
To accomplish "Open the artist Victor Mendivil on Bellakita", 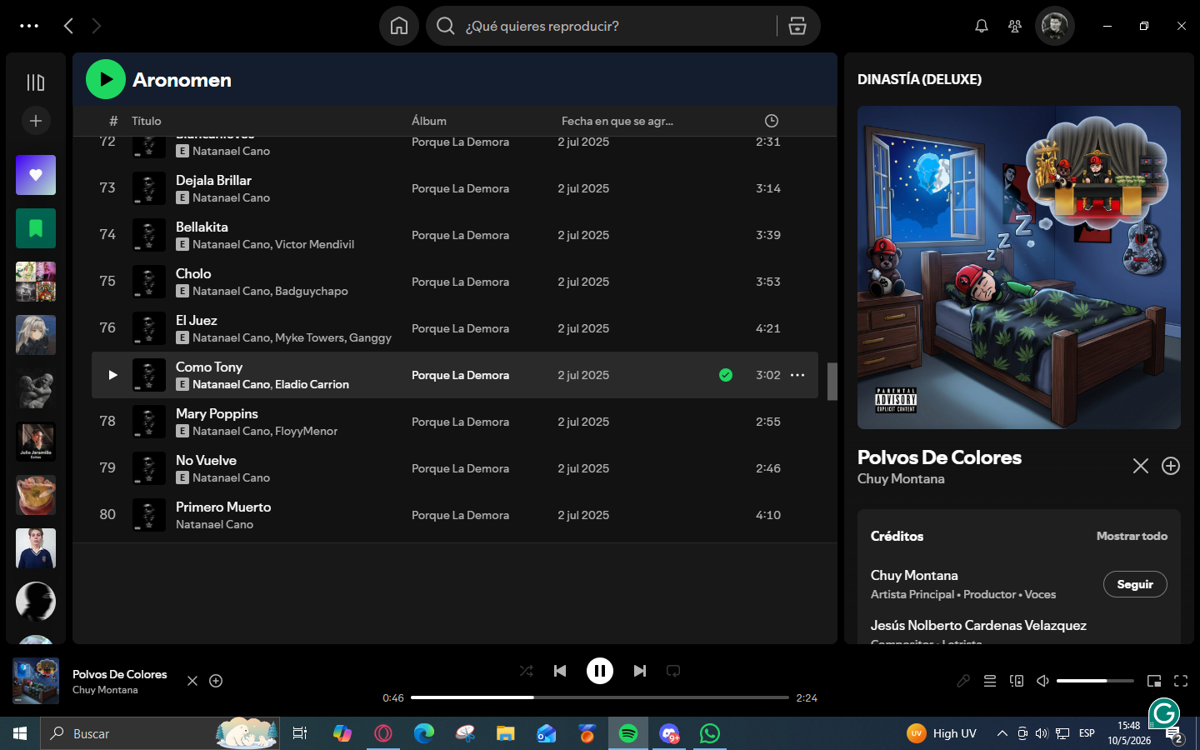I will (x=315, y=244).
